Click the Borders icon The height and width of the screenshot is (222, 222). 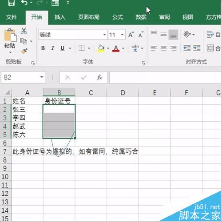(81, 48)
